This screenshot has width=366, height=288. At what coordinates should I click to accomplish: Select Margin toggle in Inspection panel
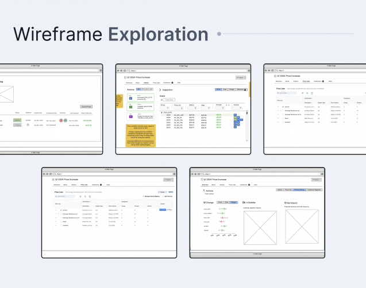tap(232, 89)
